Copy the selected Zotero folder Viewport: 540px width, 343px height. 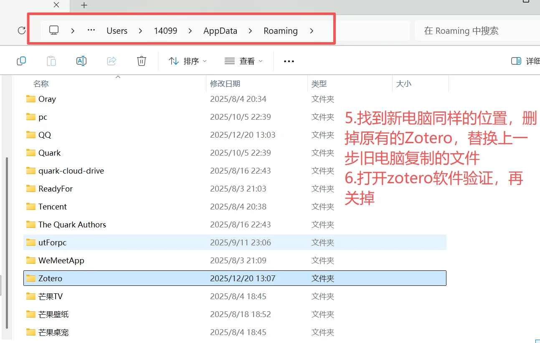coord(21,61)
